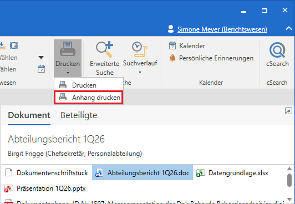
Task: Click the Word icon of Abteilungsbericht 1Q26.doc
Action: click(x=99, y=173)
